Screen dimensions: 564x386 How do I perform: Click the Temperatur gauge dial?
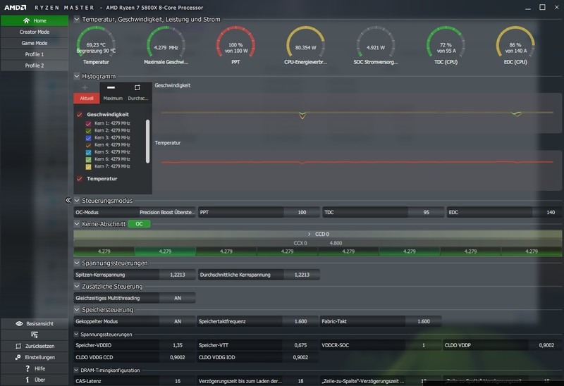(96, 42)
